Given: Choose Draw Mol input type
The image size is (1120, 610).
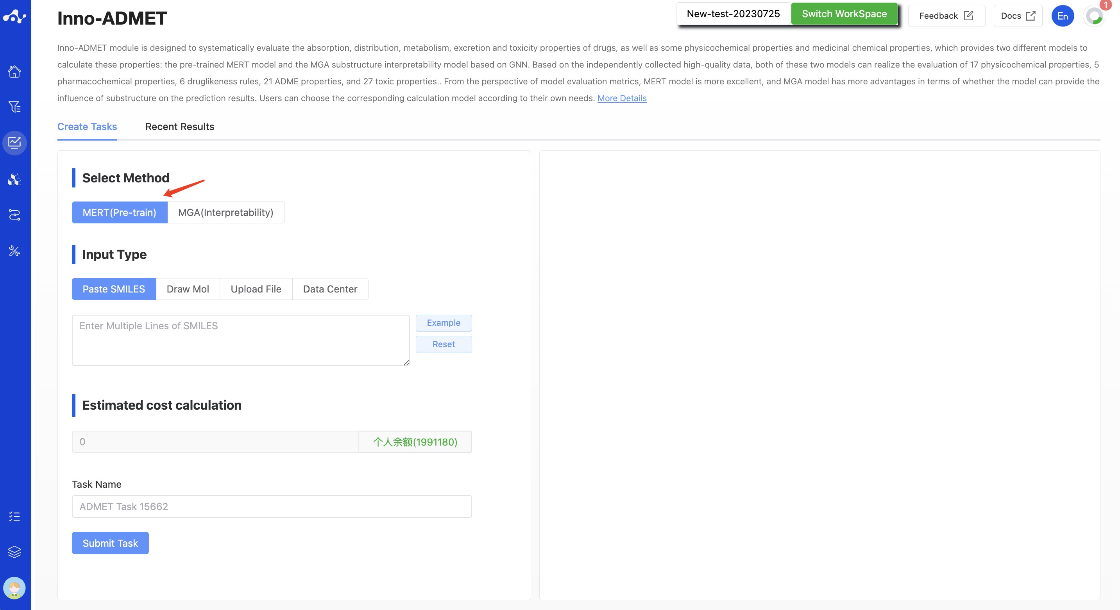Looking at the screenshot, I should (188, 289).
